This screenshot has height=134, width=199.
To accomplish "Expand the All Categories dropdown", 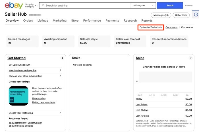I will pyautogui.click(x=144, y=5).
